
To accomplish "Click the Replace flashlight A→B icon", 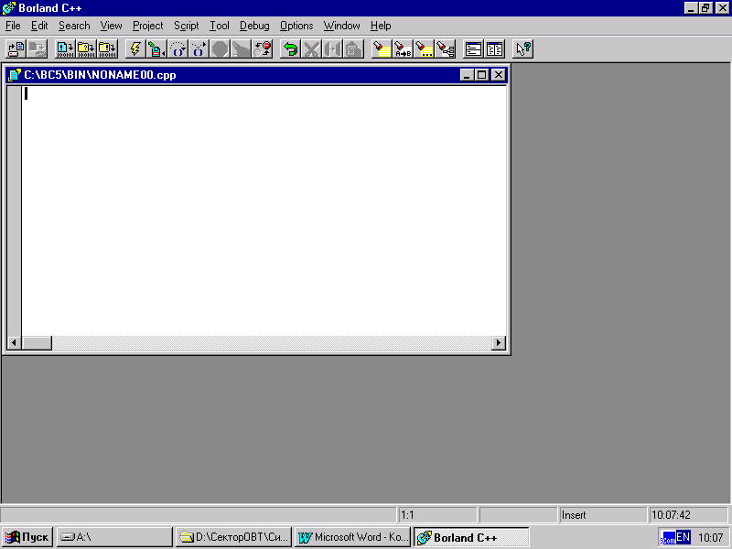I will click(403, 48).
